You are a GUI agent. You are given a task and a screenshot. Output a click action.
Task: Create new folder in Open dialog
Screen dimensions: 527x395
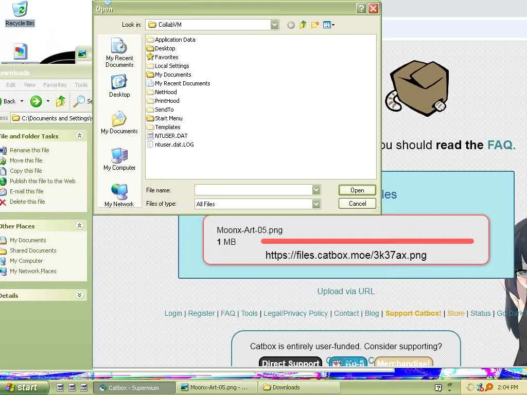pyautogui.click(x=315, y=25)
